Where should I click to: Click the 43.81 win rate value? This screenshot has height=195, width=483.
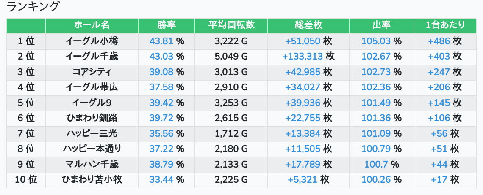pyautogui.click(x=161, y=41)
